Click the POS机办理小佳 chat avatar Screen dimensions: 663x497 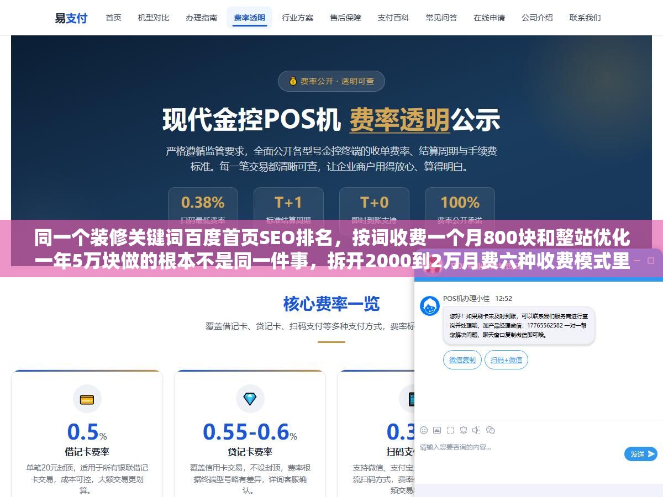[x=430, y=306]
